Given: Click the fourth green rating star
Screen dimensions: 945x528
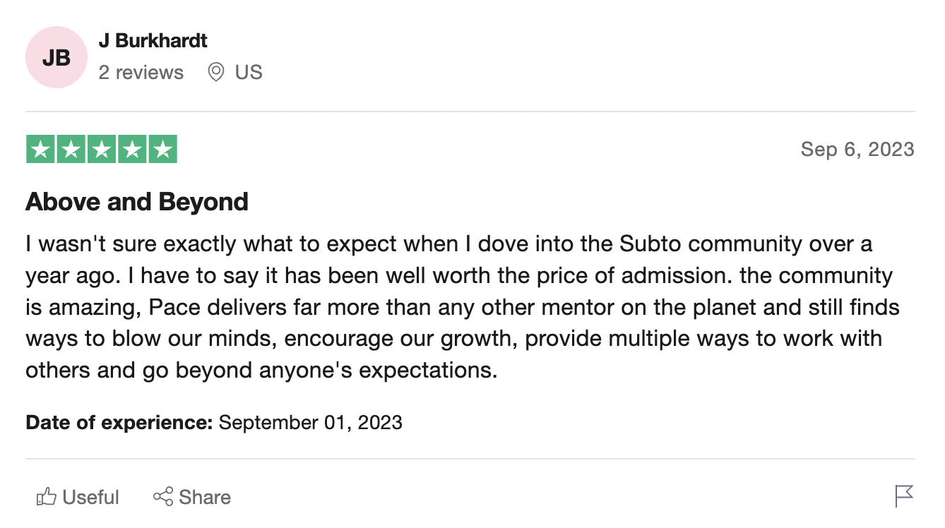Looking at the screenshot, I should [132, 149].
